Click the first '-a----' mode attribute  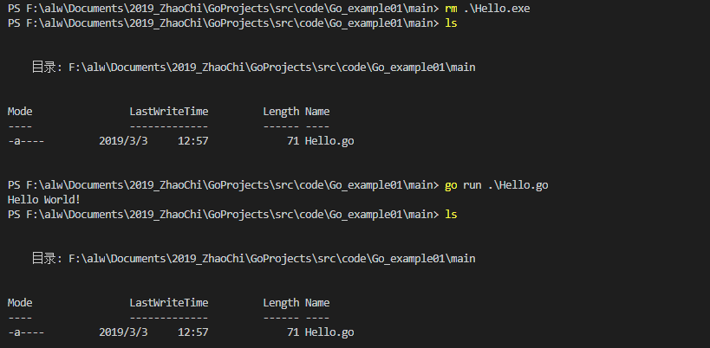(x=26, y=141)
